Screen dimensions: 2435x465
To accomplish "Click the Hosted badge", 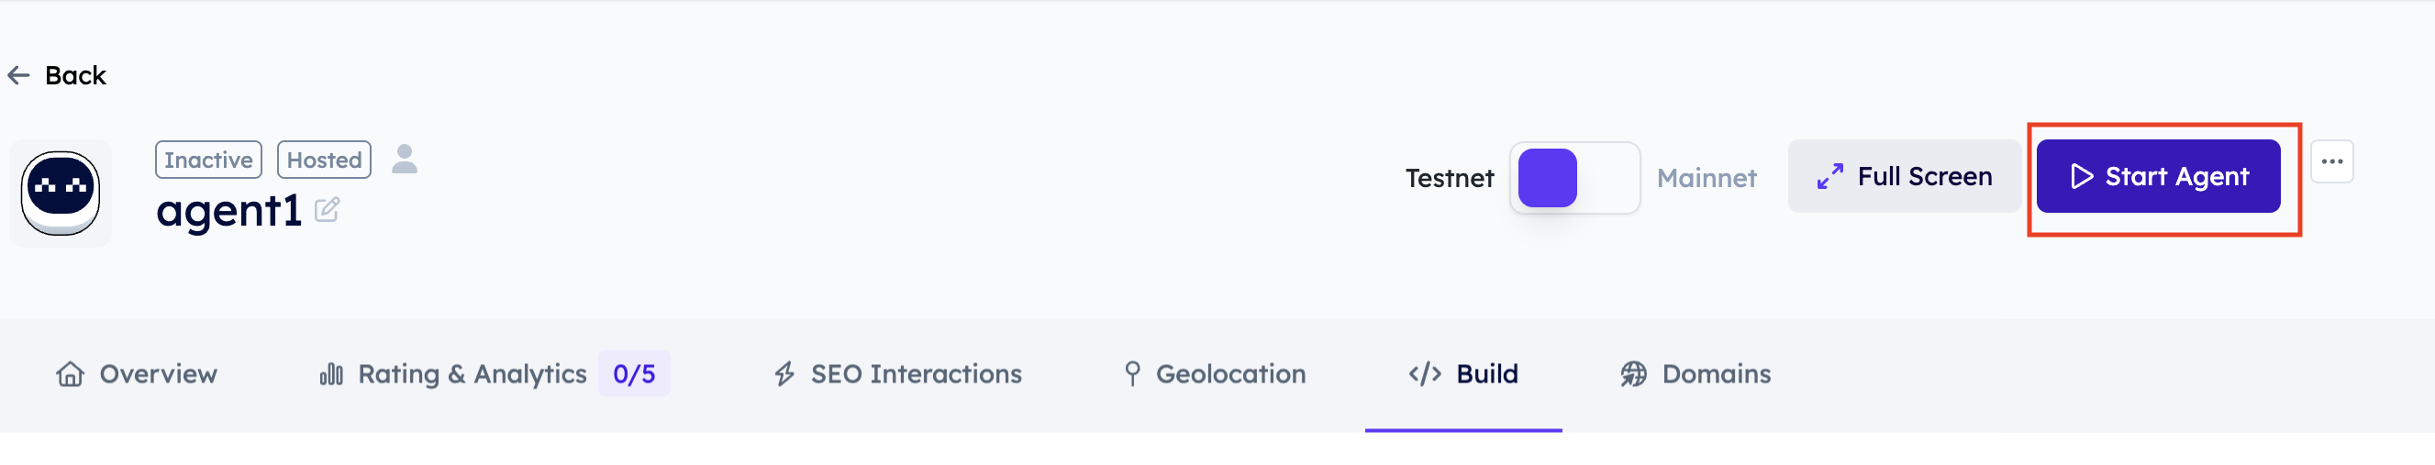I will click(323, 160).
